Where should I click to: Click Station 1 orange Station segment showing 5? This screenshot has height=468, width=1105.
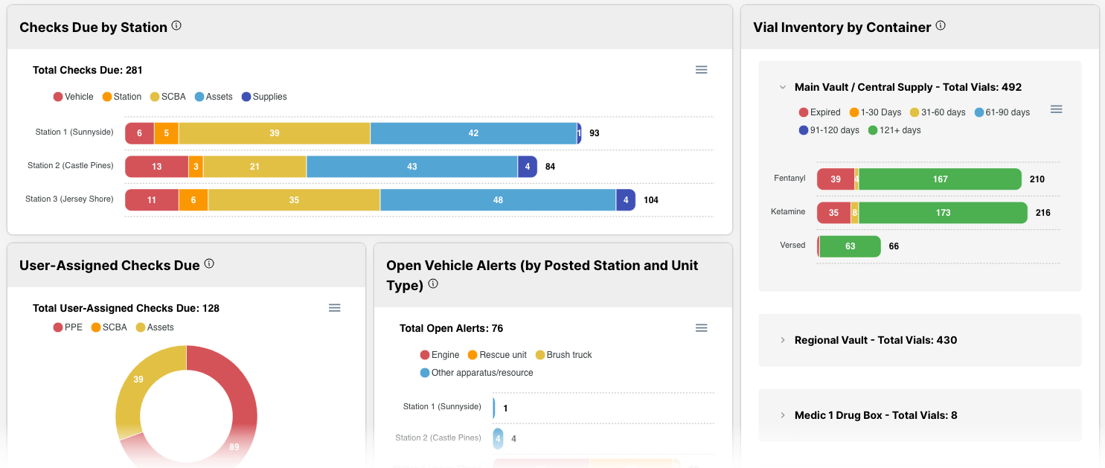tap(167, 133)
